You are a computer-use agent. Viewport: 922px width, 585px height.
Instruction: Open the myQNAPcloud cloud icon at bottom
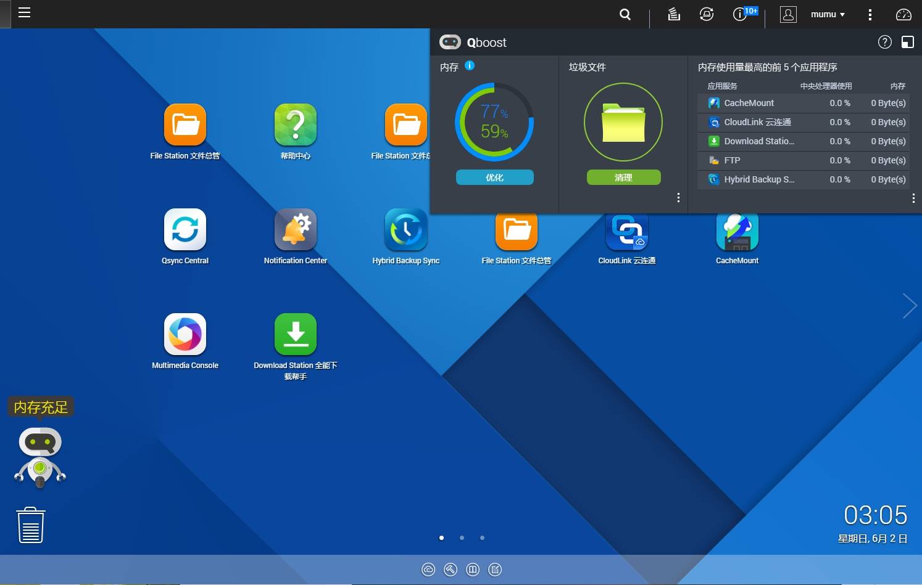point(428,570)
